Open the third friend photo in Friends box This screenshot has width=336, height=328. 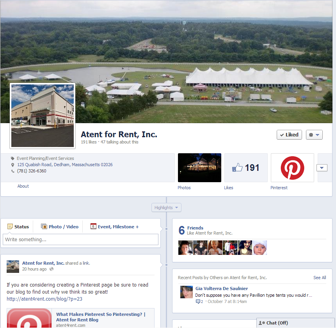click(215, 248)
